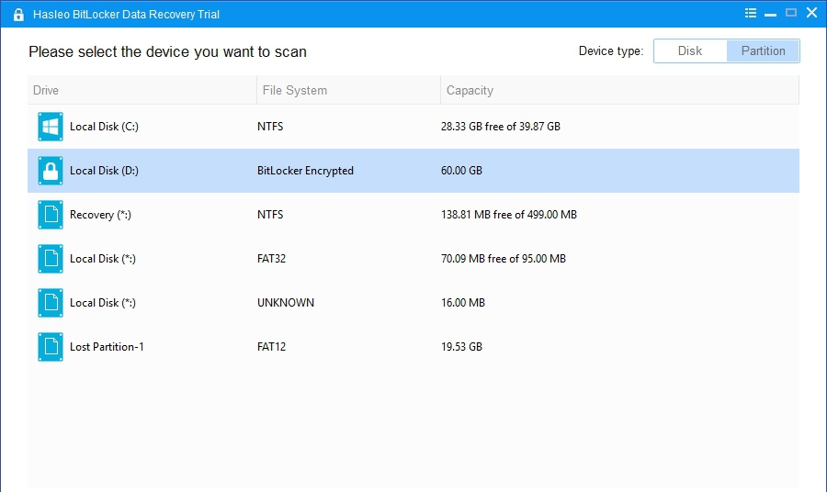
Task: Switch device type to Disk
Action: (x=690, y=51)
